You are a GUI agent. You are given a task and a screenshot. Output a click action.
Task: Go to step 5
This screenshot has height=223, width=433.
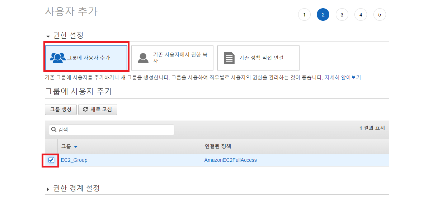pos(380,15)
